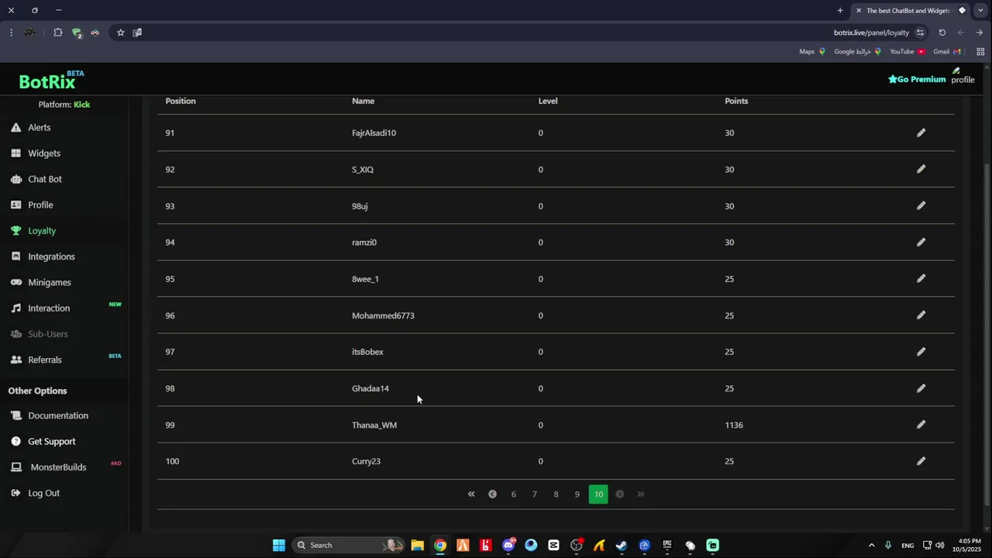Viewport: 992px width, 558px height.
Task: Click the Name column header
Action: (x=363, y=101)
